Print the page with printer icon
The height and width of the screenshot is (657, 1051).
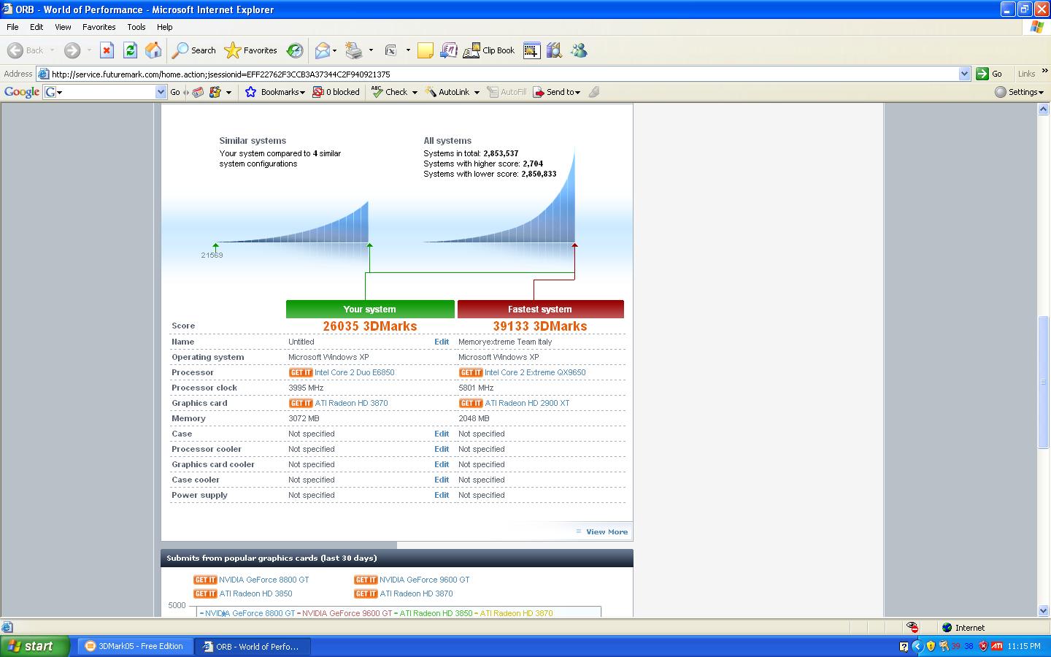[354, 50]
